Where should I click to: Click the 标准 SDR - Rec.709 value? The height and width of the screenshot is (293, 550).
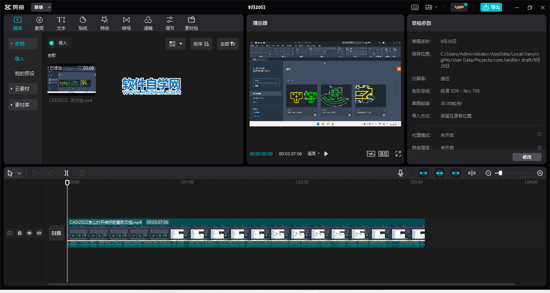460,91
